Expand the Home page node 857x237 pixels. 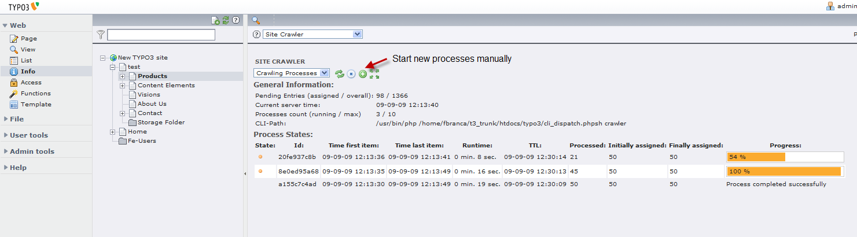click(113, 132)
